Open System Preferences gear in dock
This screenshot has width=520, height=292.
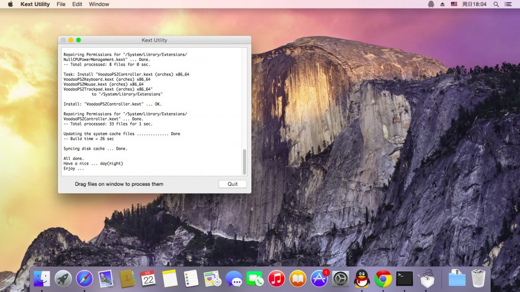341,279
